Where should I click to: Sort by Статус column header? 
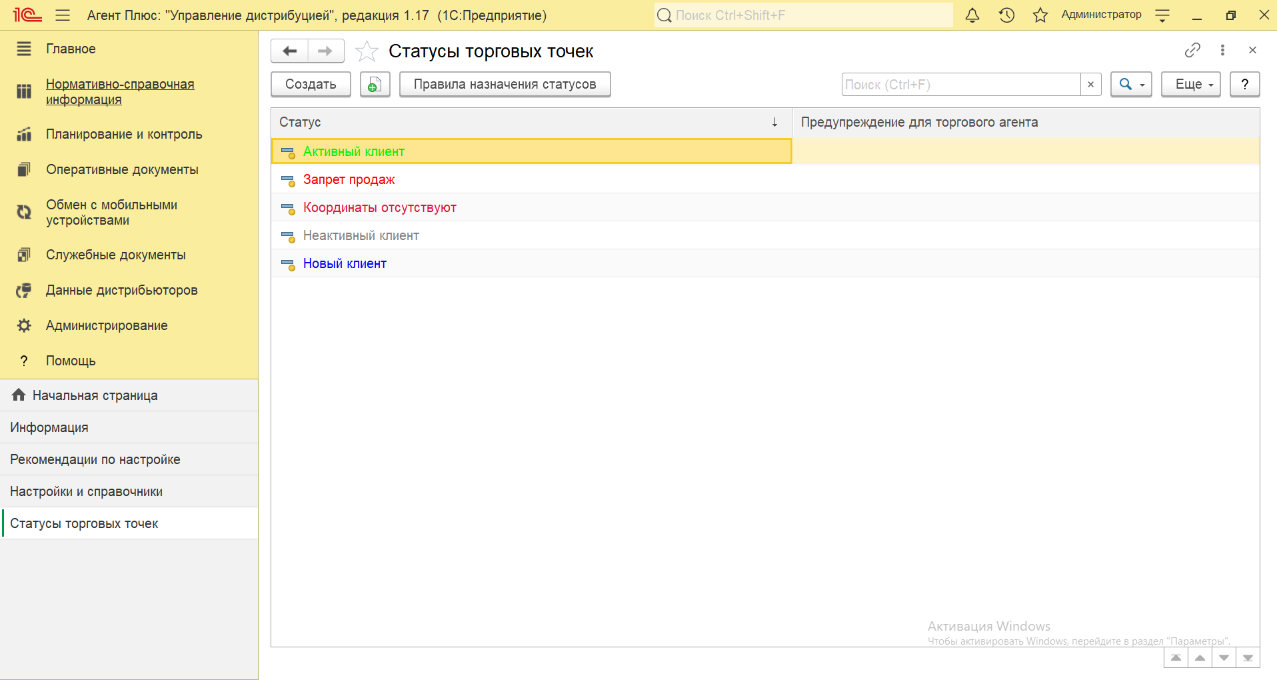click(531, 122)
